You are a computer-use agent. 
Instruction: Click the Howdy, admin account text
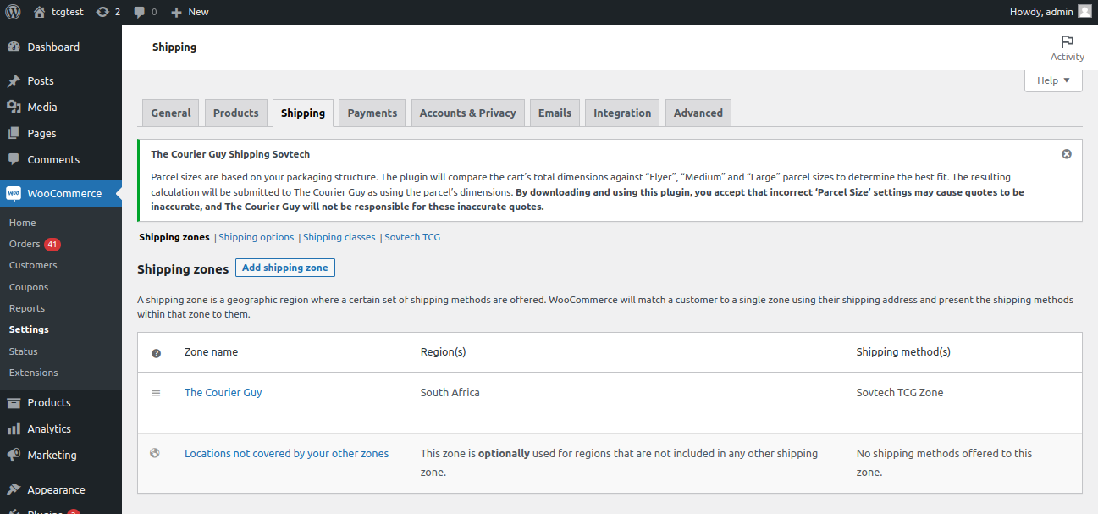coord(1041,12)
